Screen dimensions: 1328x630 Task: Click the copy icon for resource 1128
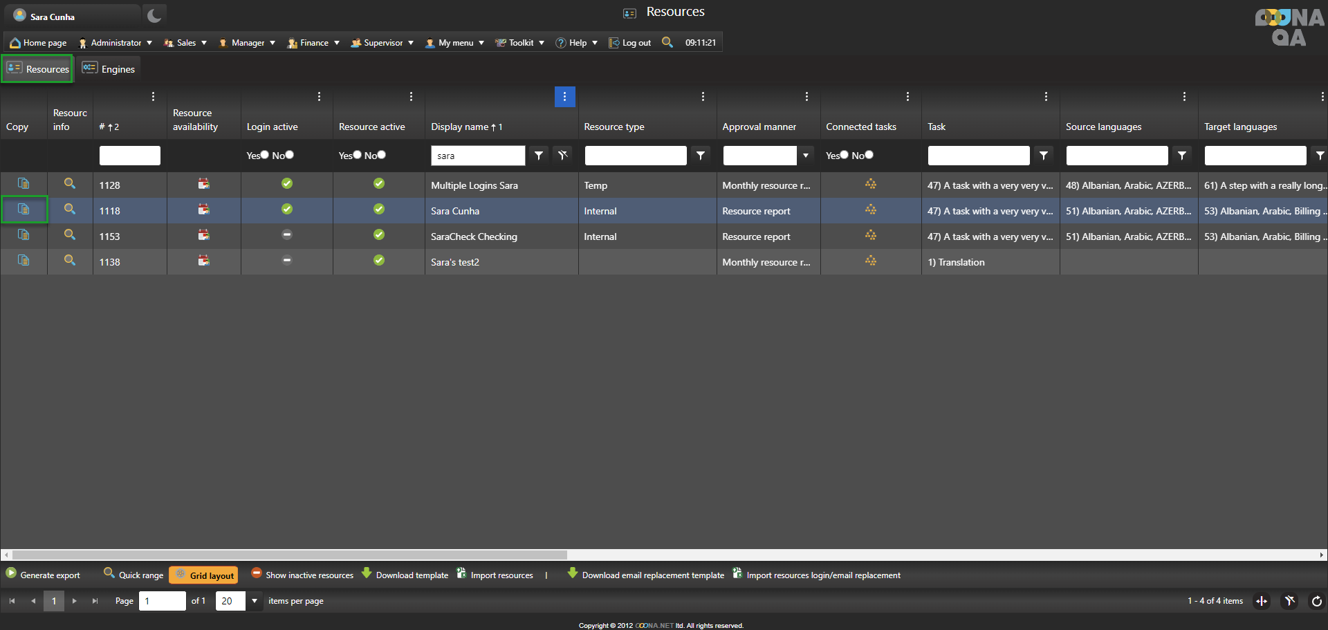coord(24,184)
